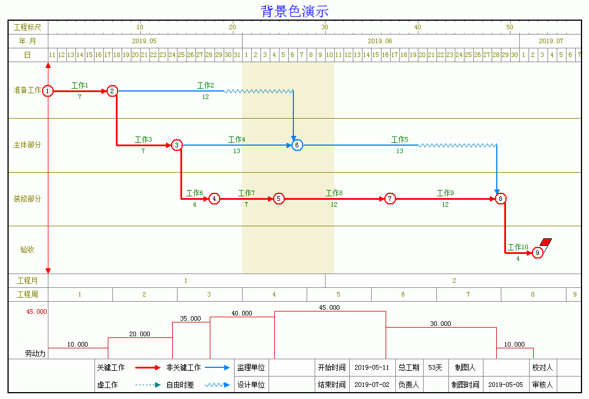
Task: Select the drawing date 2019-05-05
Action: tap(505, 385)
